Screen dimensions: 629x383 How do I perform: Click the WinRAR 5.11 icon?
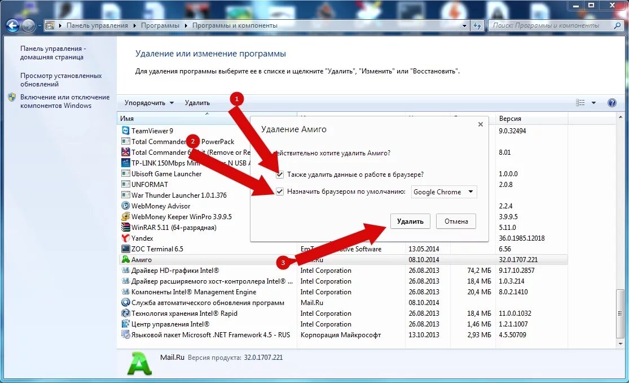(x=126, y=227)
